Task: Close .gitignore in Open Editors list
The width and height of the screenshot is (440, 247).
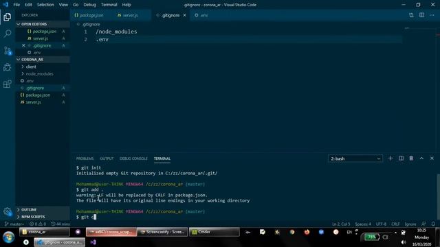Action: click(x=23, y=45)
